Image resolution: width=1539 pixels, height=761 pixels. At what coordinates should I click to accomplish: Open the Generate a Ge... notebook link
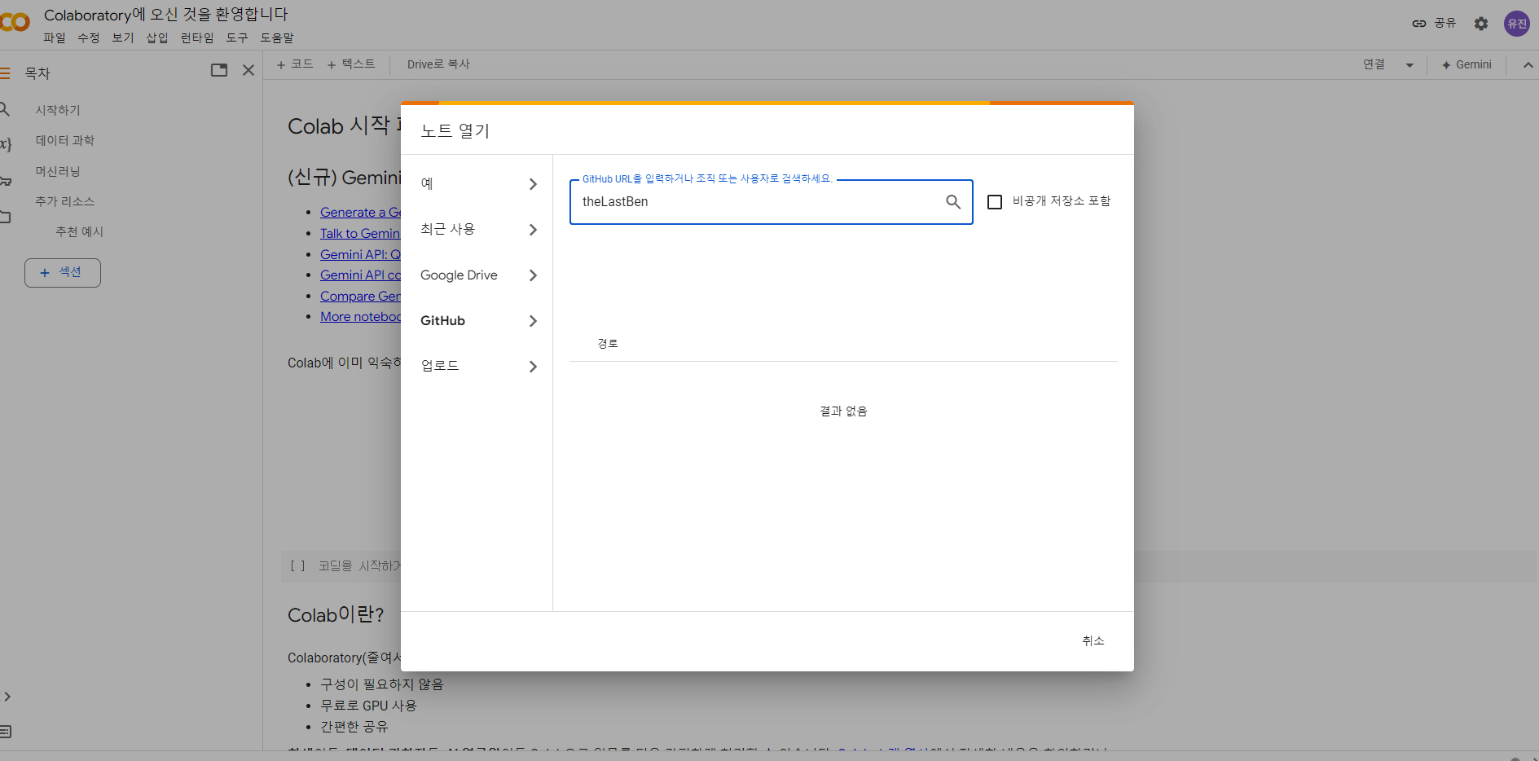(360, 213)
